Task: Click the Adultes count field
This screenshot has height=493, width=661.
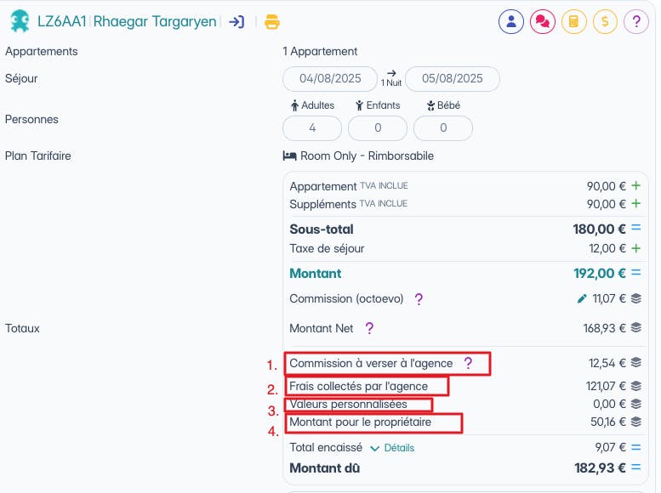Action: 312,128
